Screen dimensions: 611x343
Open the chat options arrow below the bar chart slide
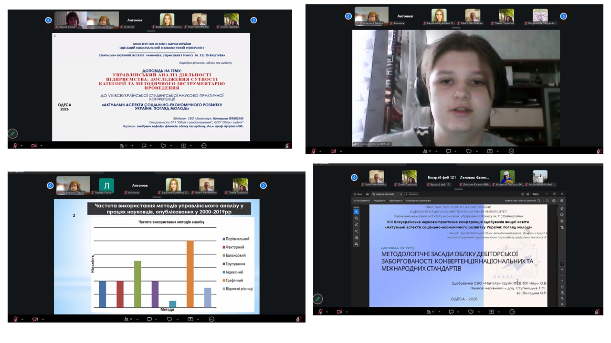[152, 319]
